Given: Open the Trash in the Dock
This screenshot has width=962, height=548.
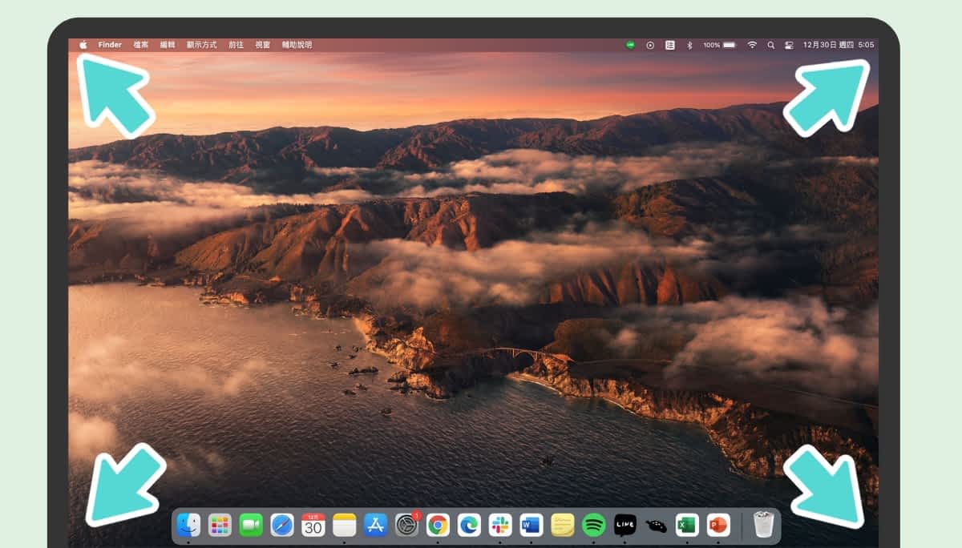Looking at the screenshot, I should [x=764, y=525].
